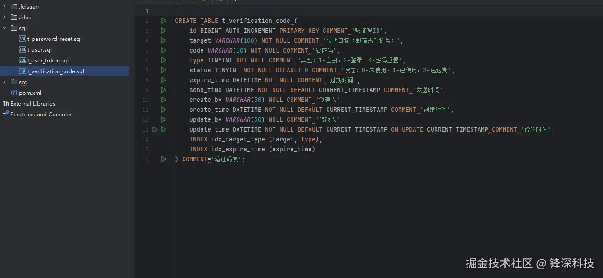Viewport: 603px width, 278px height.
Task: Click the SQL file icon of t_user.sql
Action: 22,50
